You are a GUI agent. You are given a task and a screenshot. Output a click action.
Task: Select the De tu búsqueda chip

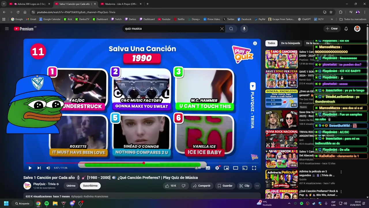tap(291, 43)
